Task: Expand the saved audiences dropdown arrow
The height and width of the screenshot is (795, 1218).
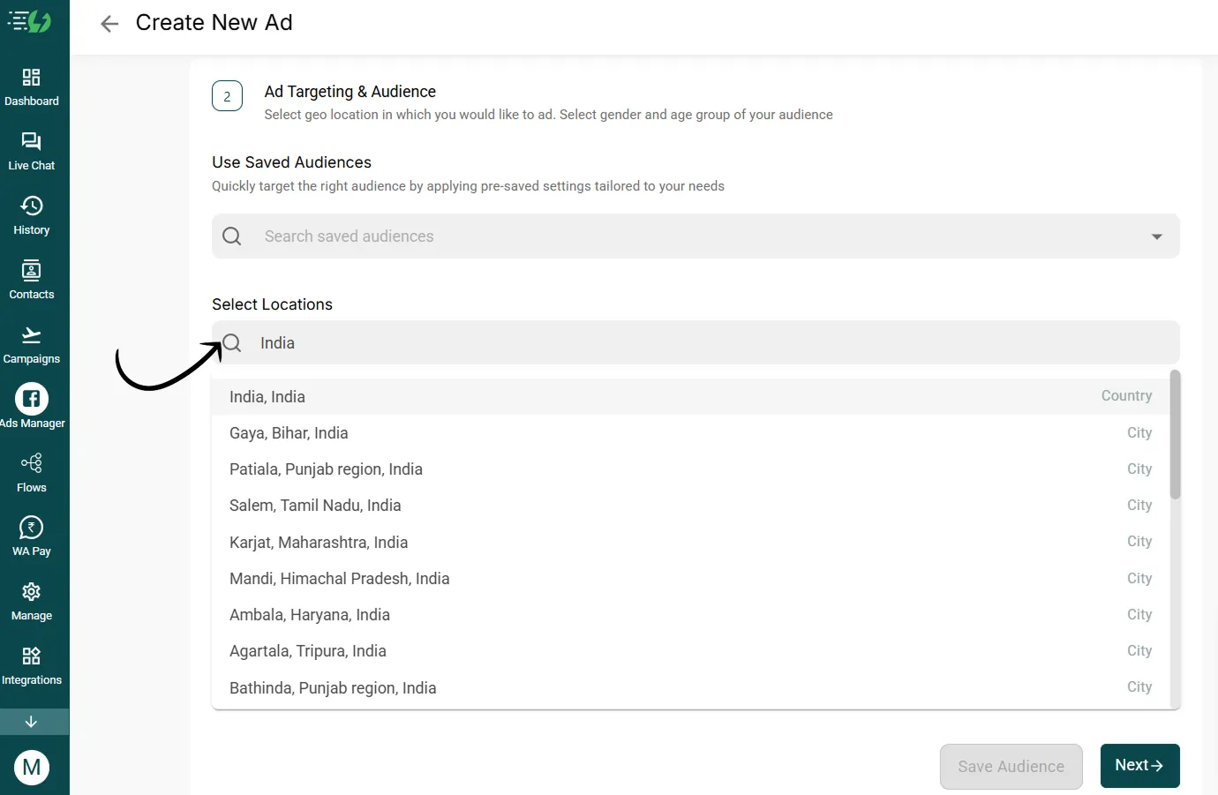Action: (x=1156, y=236)
